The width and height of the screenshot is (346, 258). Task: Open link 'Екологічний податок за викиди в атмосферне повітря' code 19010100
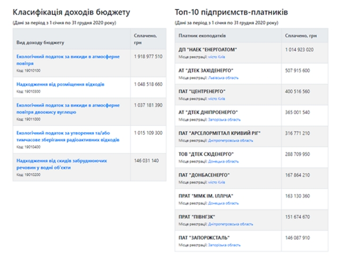(68, 60)
